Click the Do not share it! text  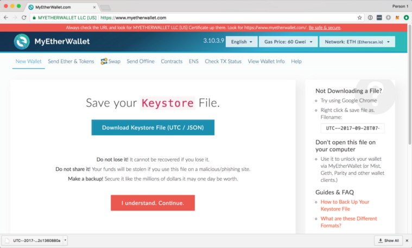73,169
